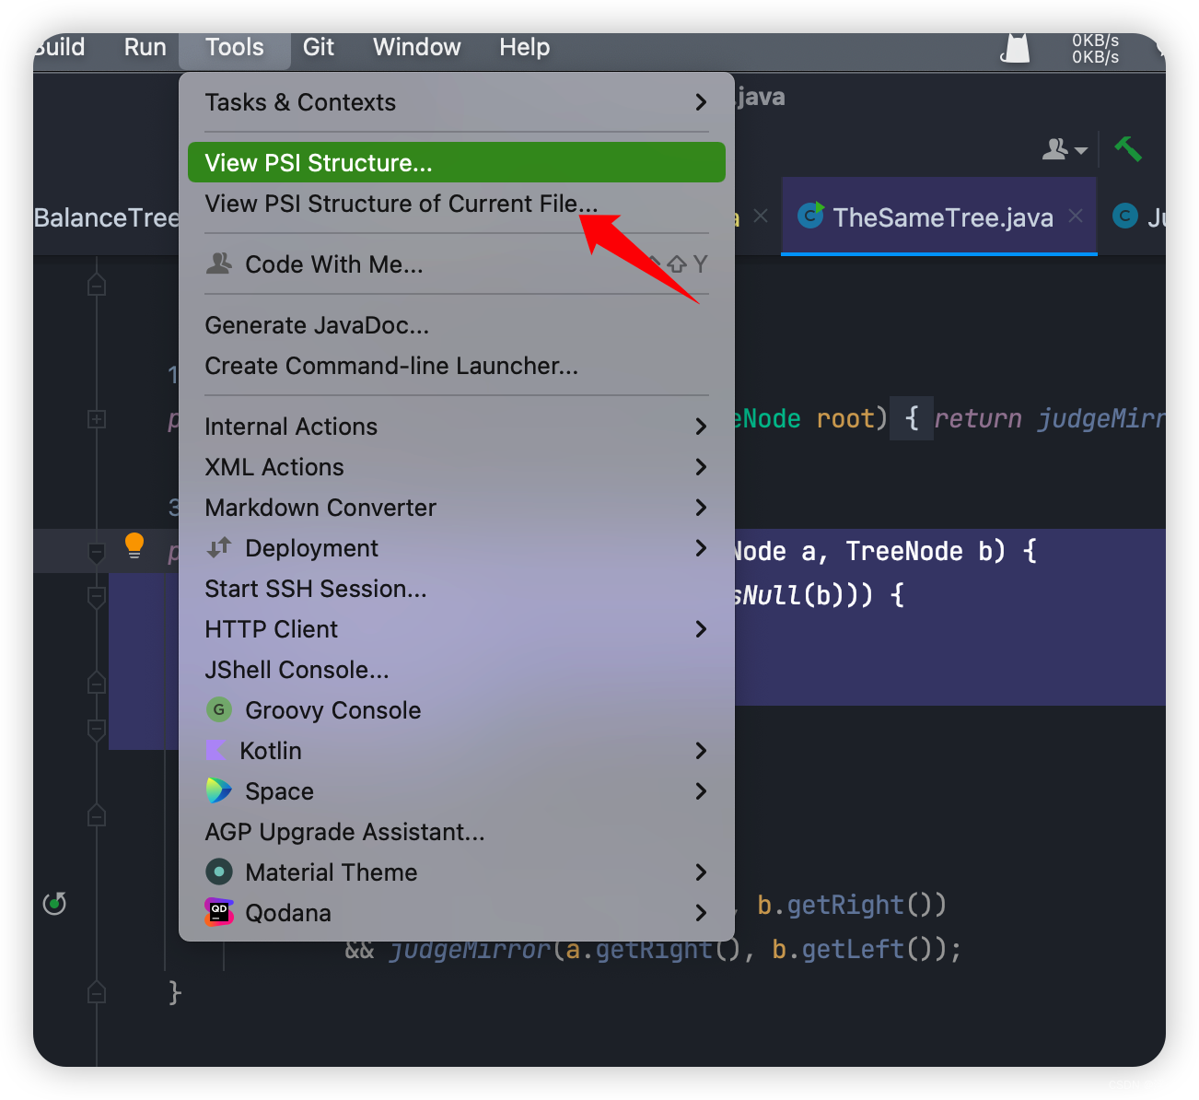Choose View PSI Structure... menu entry
The image size is (1199, 1100).
(457, 162)
